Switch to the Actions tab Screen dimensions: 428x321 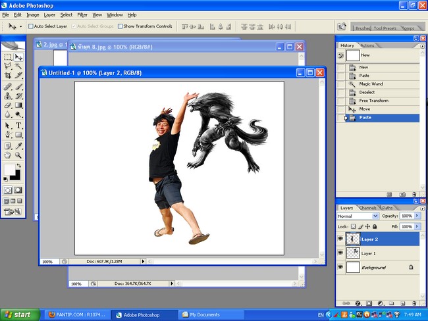(x=367, y=45)
